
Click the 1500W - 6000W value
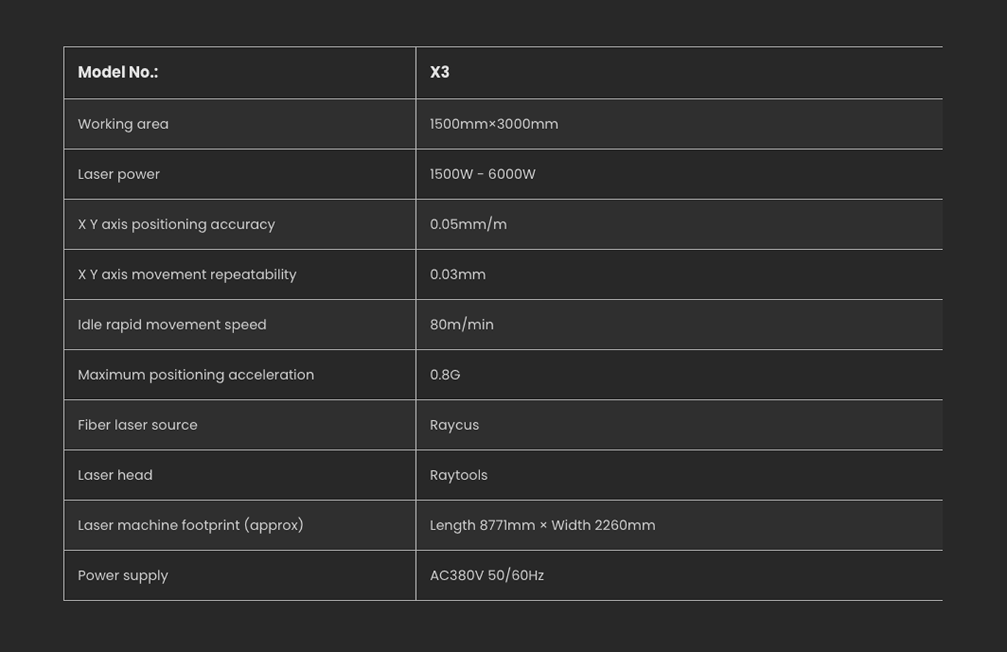[482, 174]
